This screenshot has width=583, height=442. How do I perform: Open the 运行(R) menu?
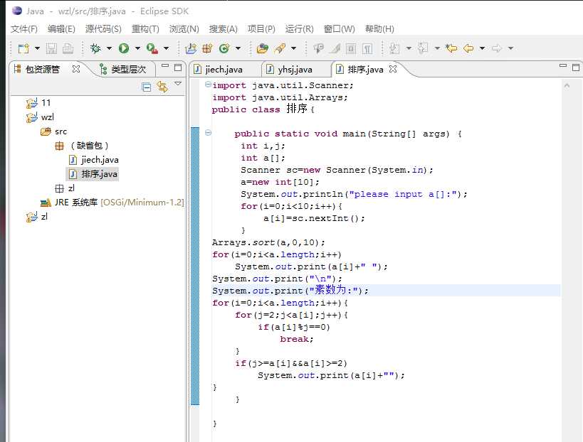click(299, 29)
